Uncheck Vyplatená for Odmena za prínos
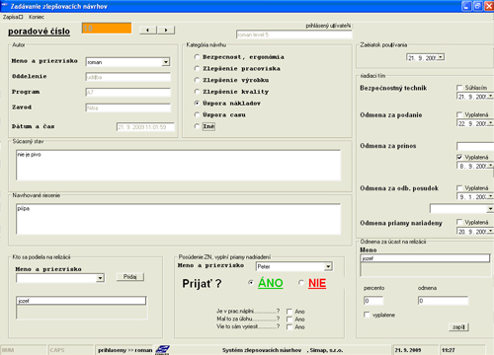 pos(459,157)
